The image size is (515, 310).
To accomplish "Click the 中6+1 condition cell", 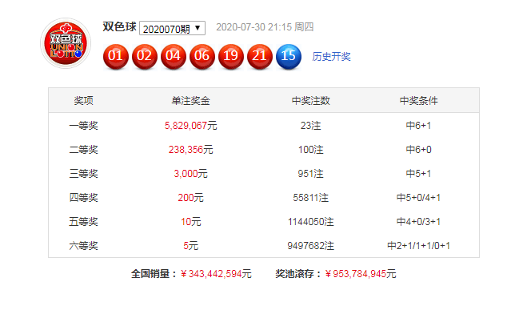I will coord(418,126).
